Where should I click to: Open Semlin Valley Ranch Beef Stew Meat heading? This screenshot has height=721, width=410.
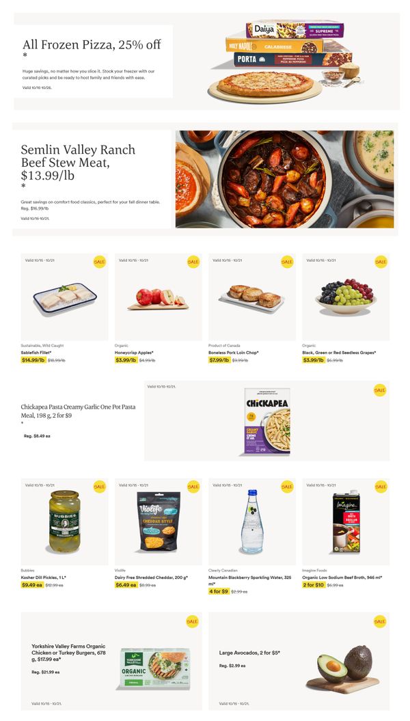click(78, 163)
